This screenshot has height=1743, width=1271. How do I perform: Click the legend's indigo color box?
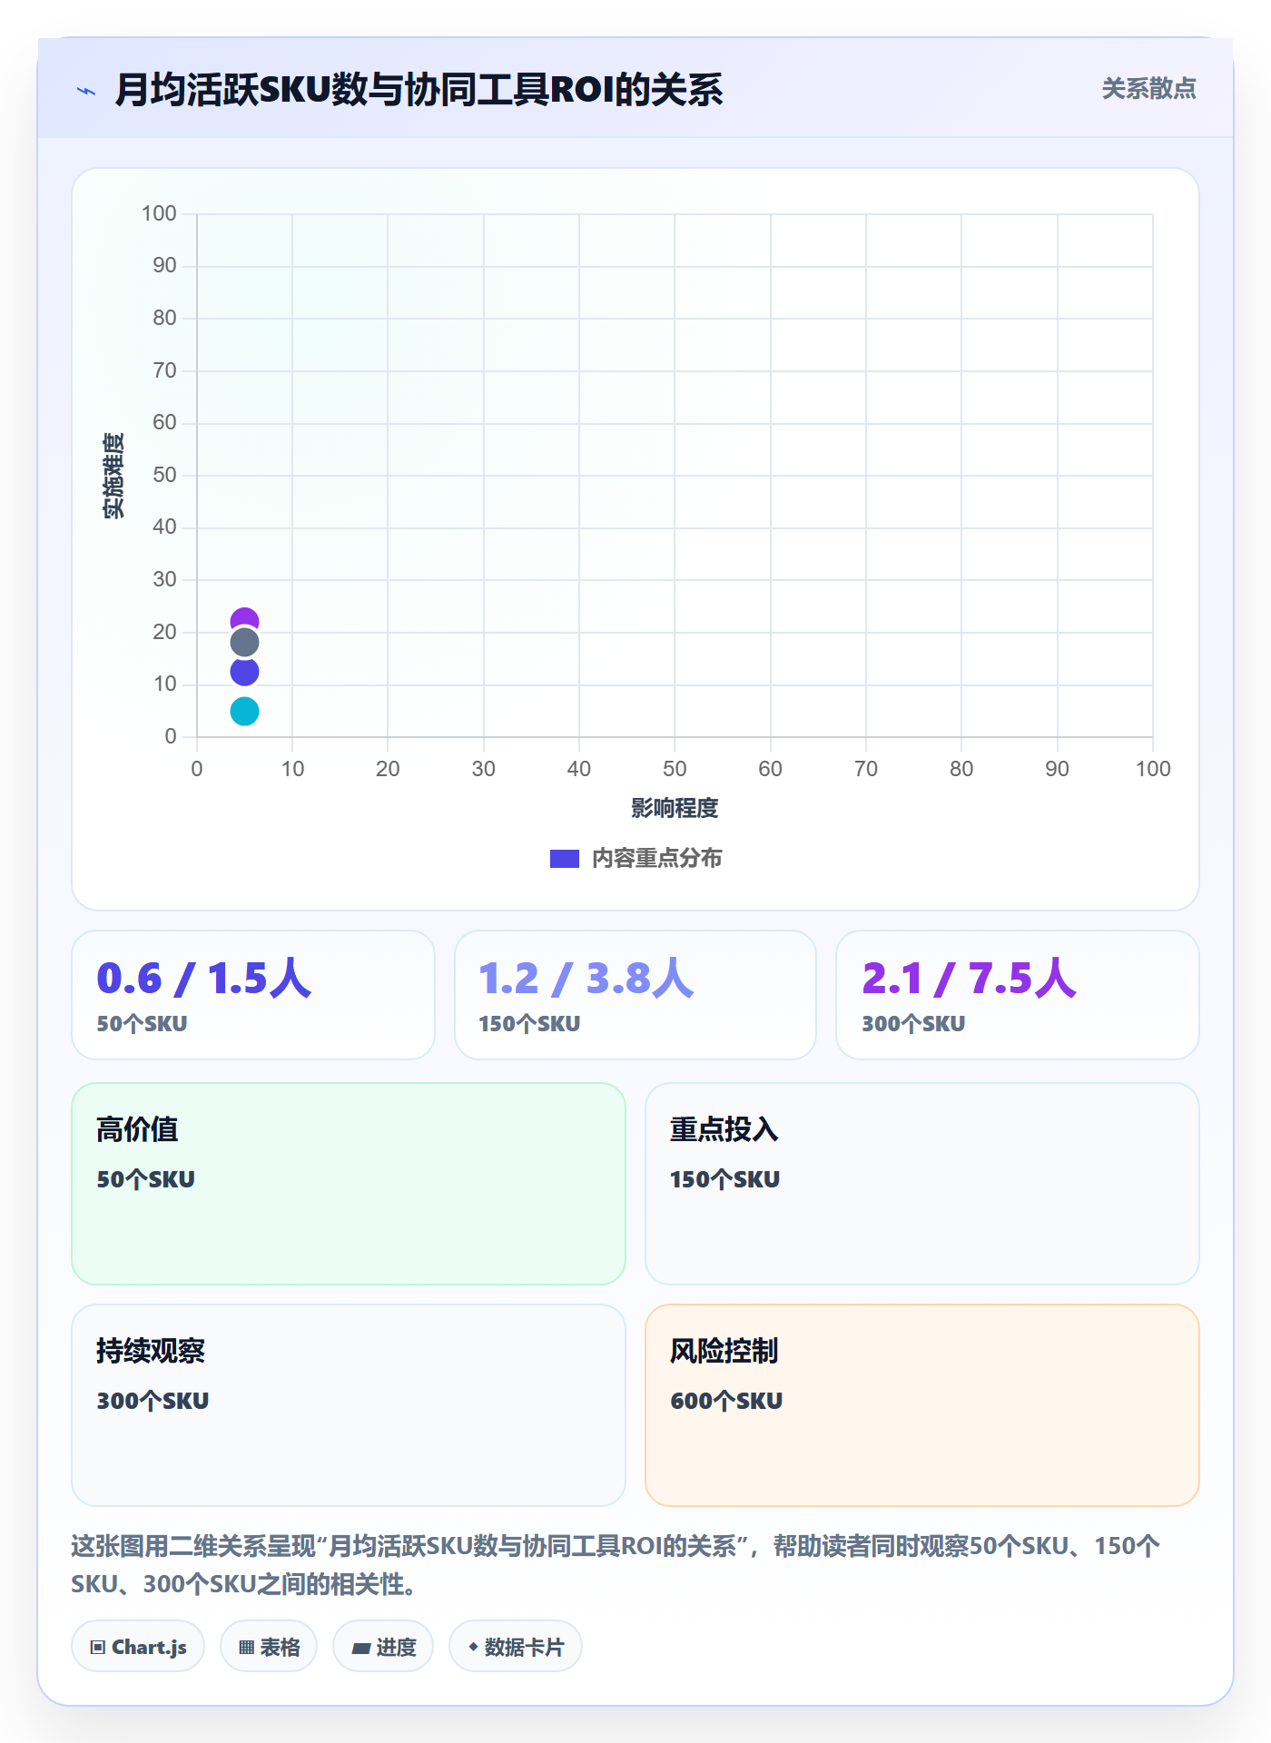[565, 859]
